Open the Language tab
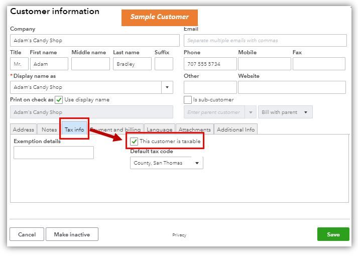Viewport: 358px width, 256px height. (159, 130)
